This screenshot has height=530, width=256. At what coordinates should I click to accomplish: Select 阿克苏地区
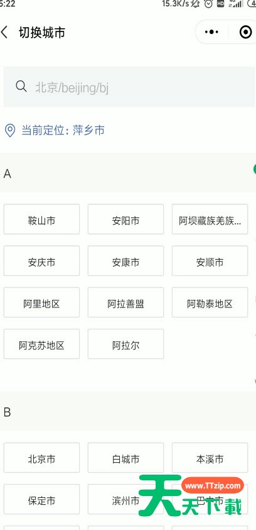click(41, 344)
